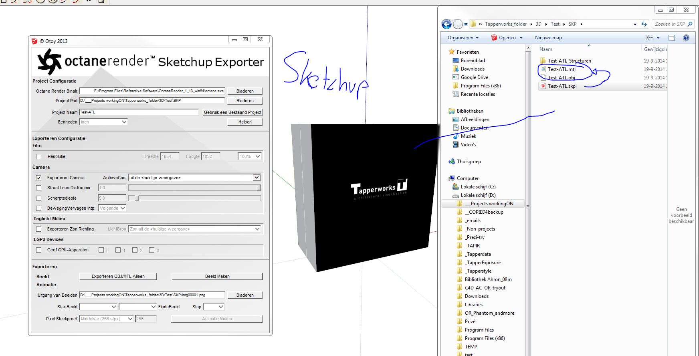Select the Test-ATL.obj file icon

pos(543,78)
